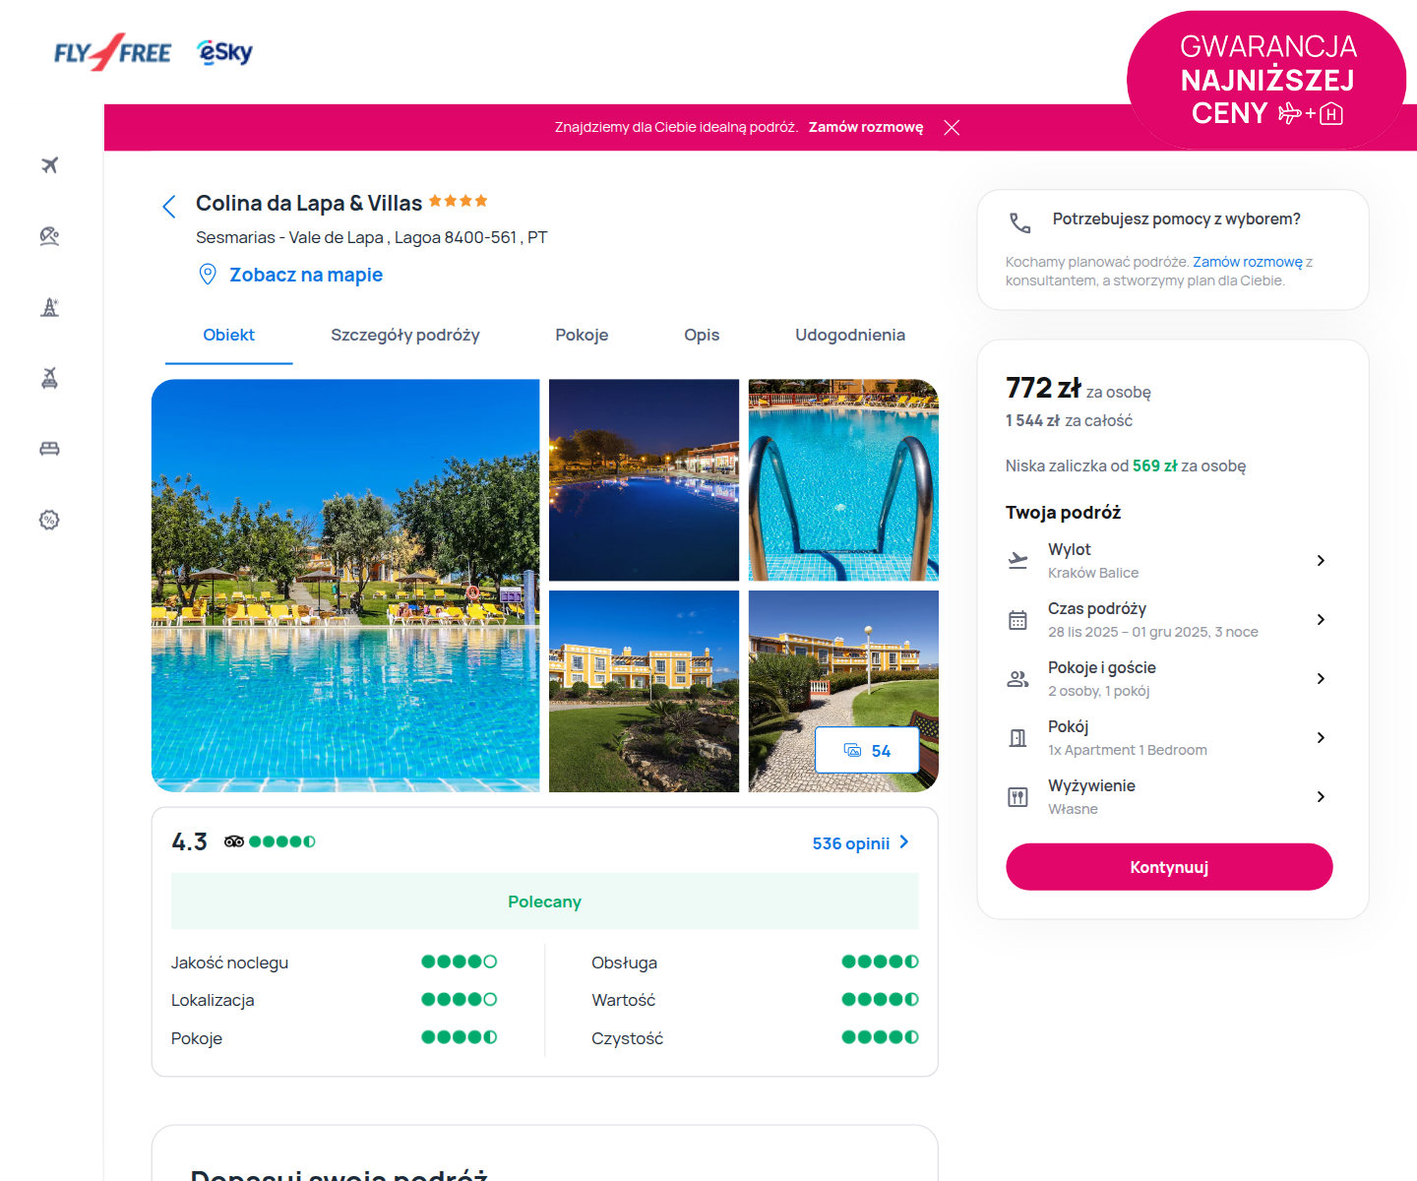Click the beach umbrella holidays sidebar icon
Screen dimensions: 1417x1181
[50, 236]
